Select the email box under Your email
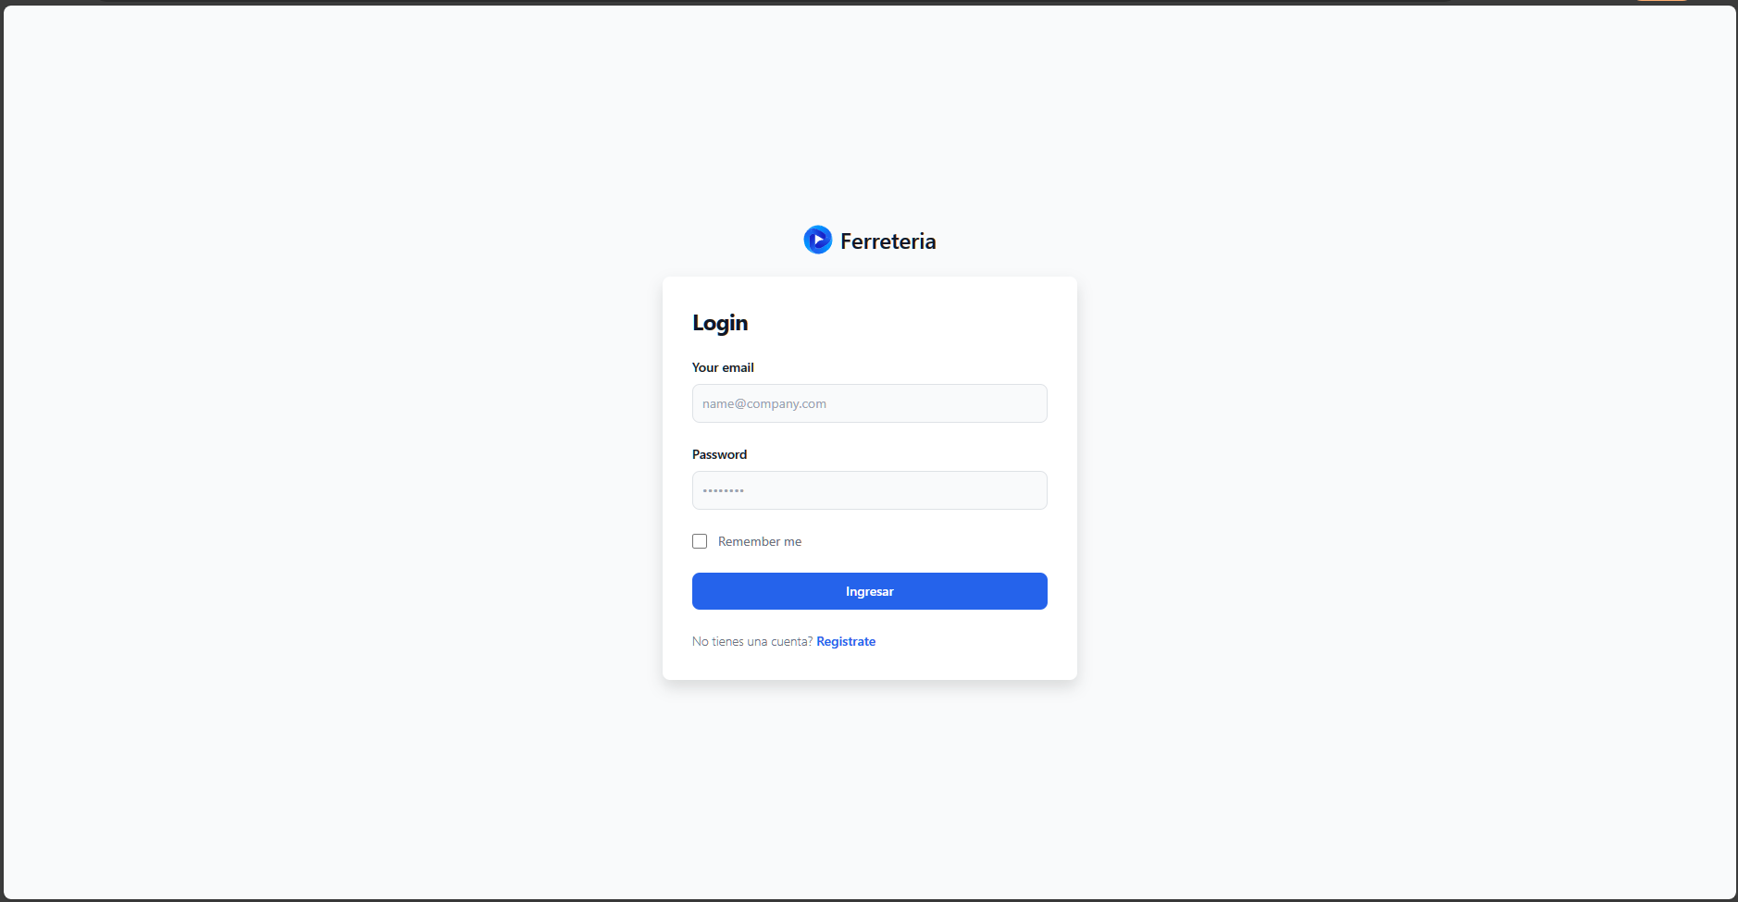Screen dimensions: 1738x902 (869, 403)
